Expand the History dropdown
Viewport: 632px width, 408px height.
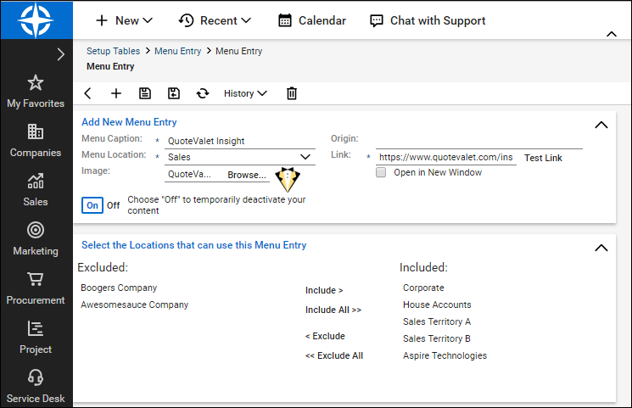(245, 93)
